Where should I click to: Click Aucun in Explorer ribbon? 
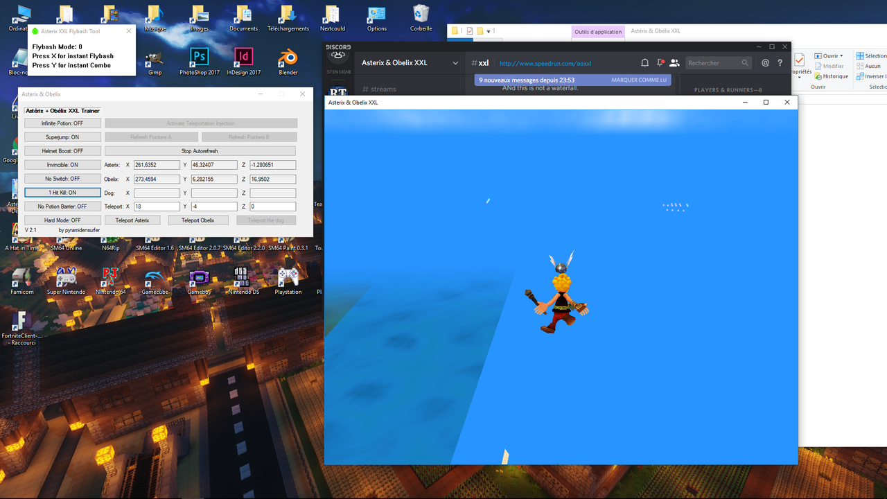(x=868, y=66)
